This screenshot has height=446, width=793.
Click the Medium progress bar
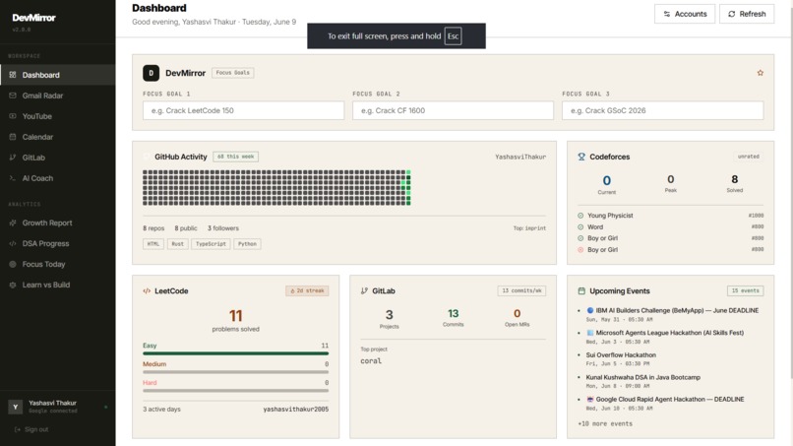point(236,372)
